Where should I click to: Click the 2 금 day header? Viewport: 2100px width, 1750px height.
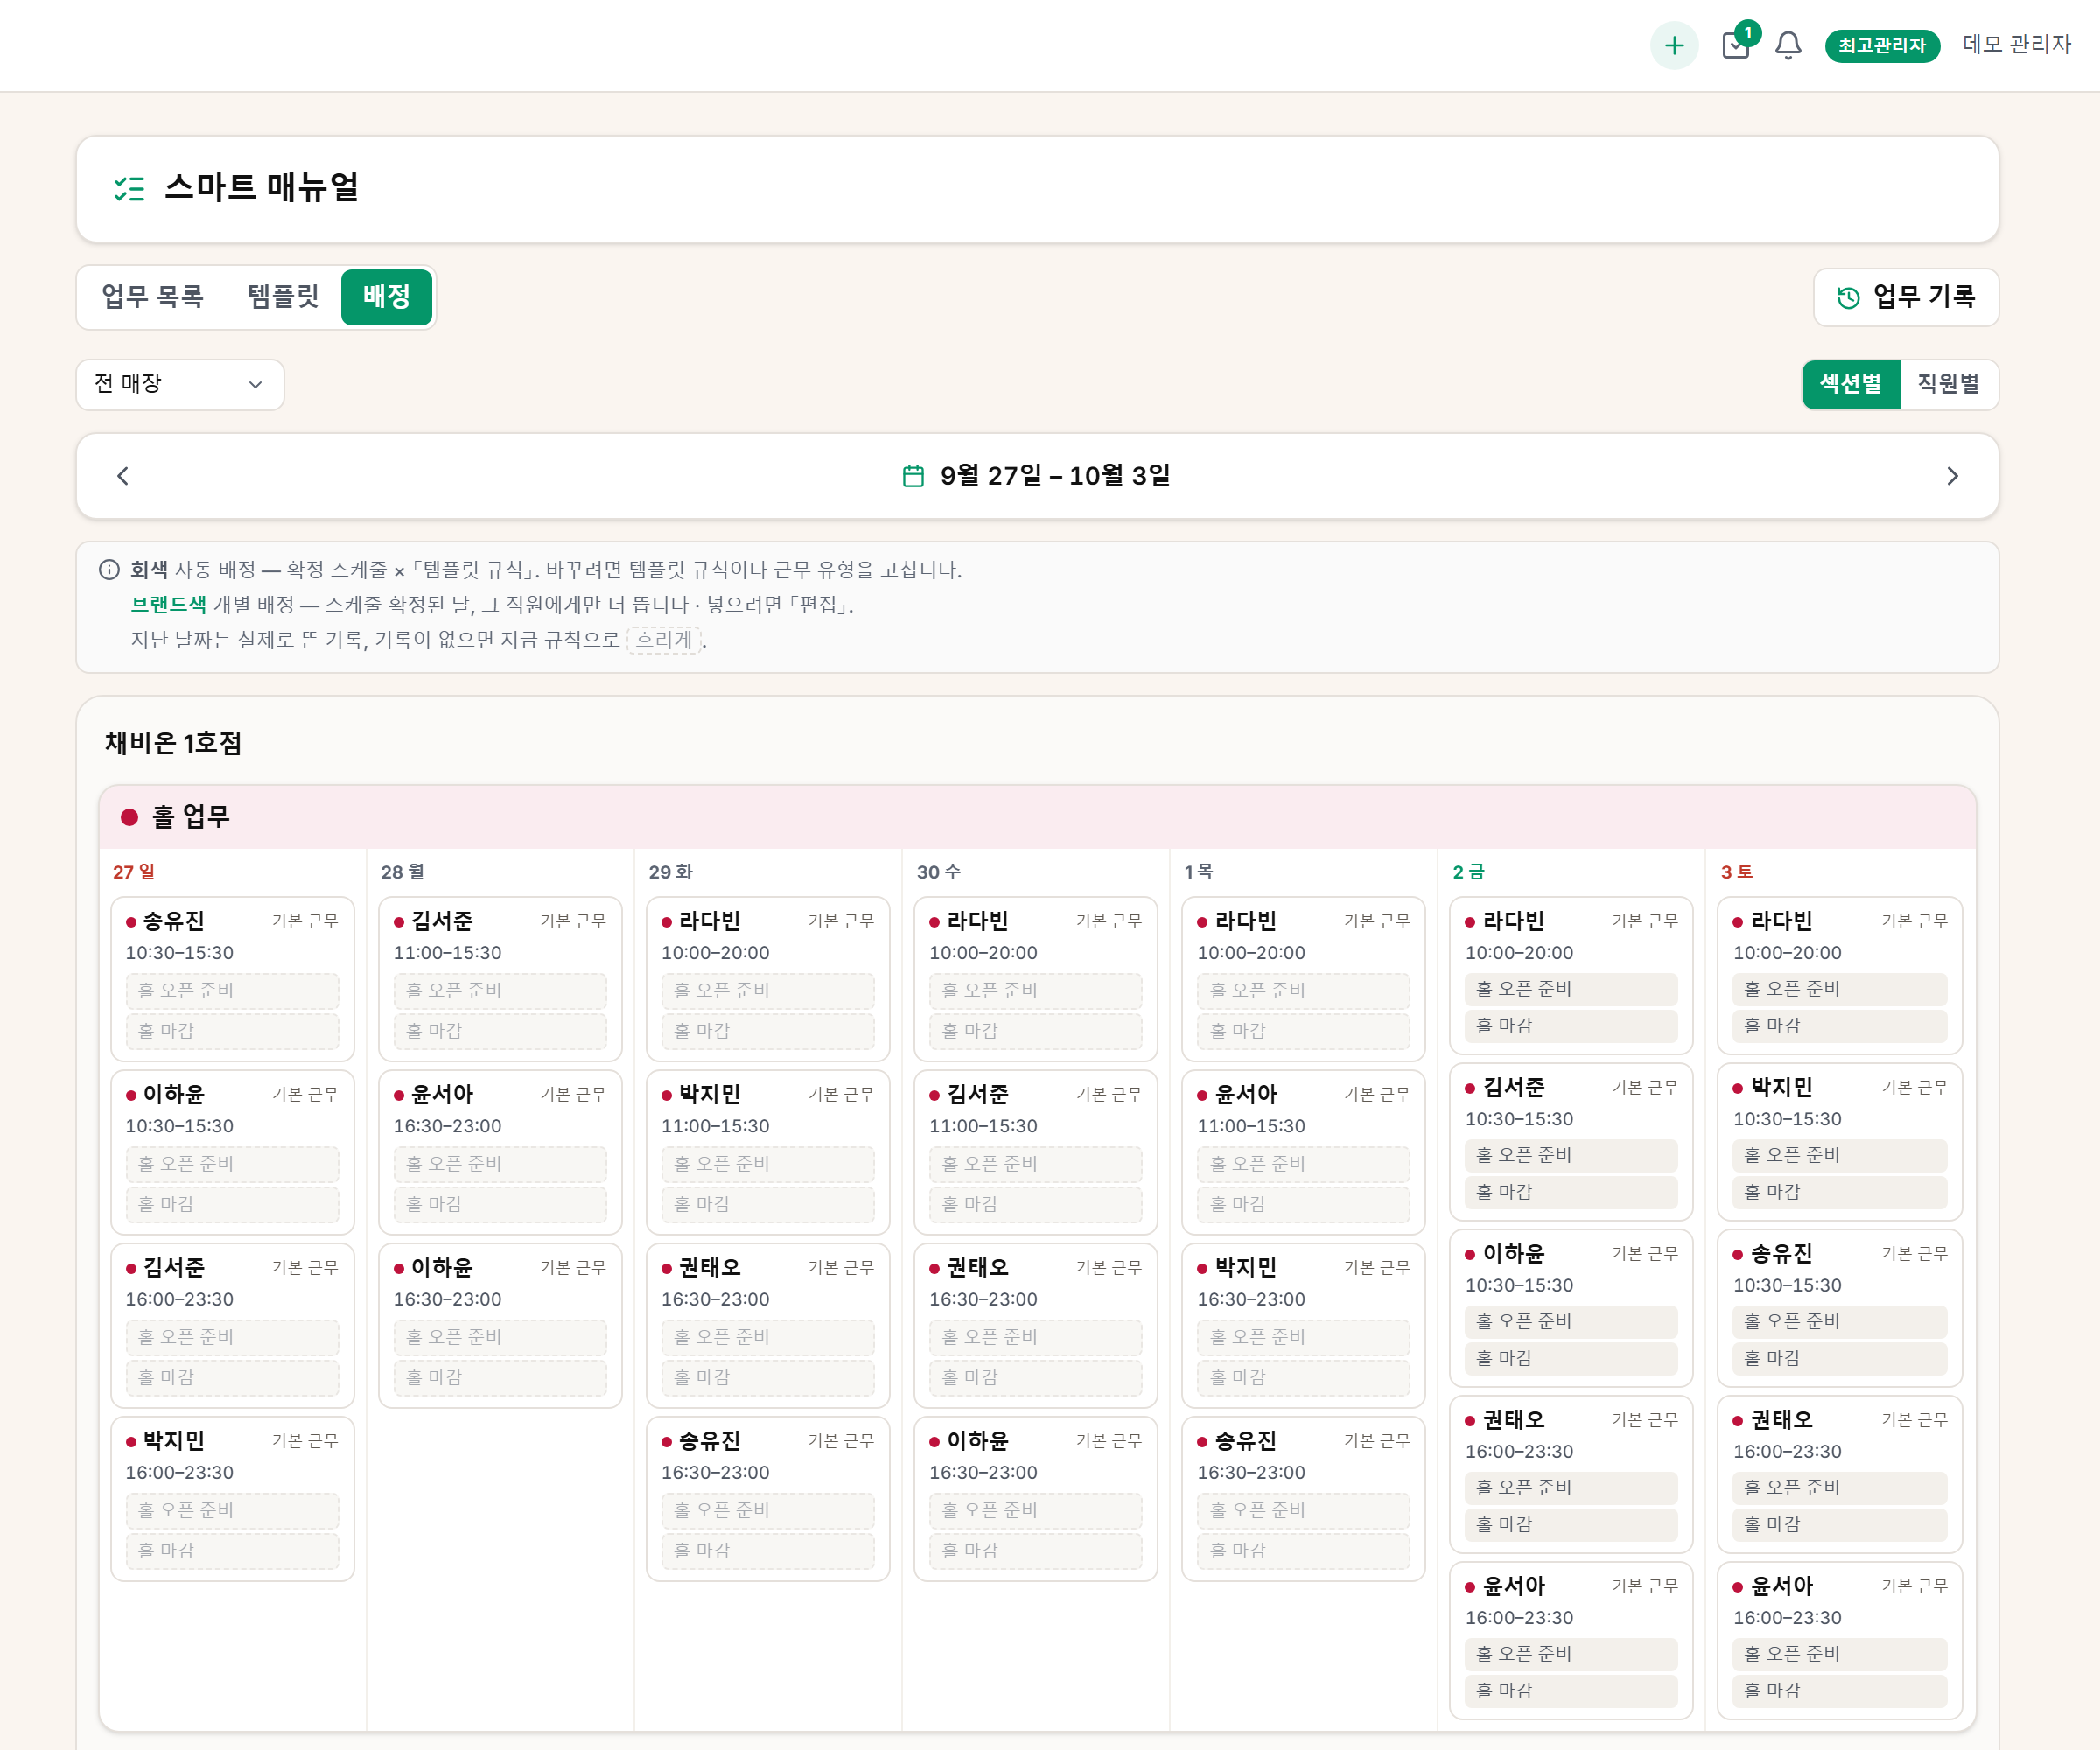(1468, 872)
